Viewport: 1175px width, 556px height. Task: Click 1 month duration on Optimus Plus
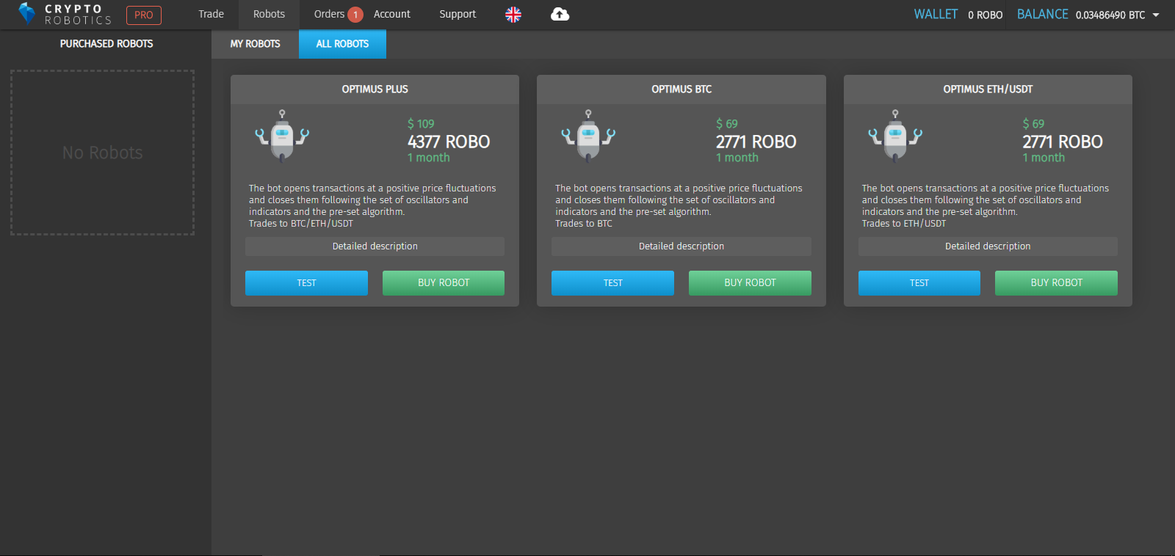429,158
